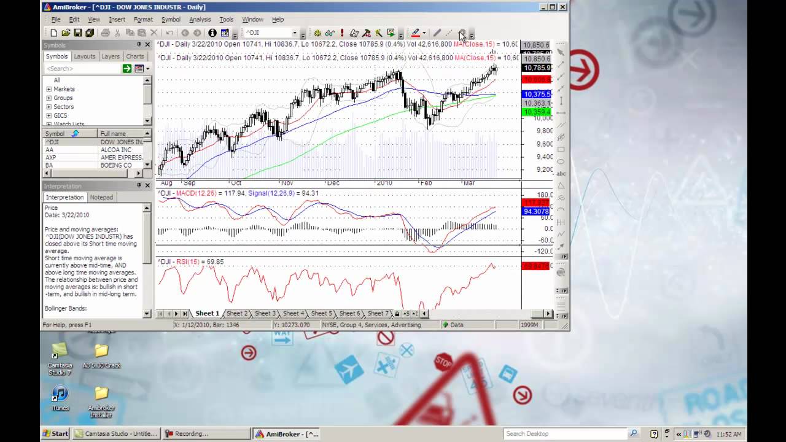This screenshot has width=786, height=442.
Task: Click the Cut scissors icon
Action: [117, 33]
